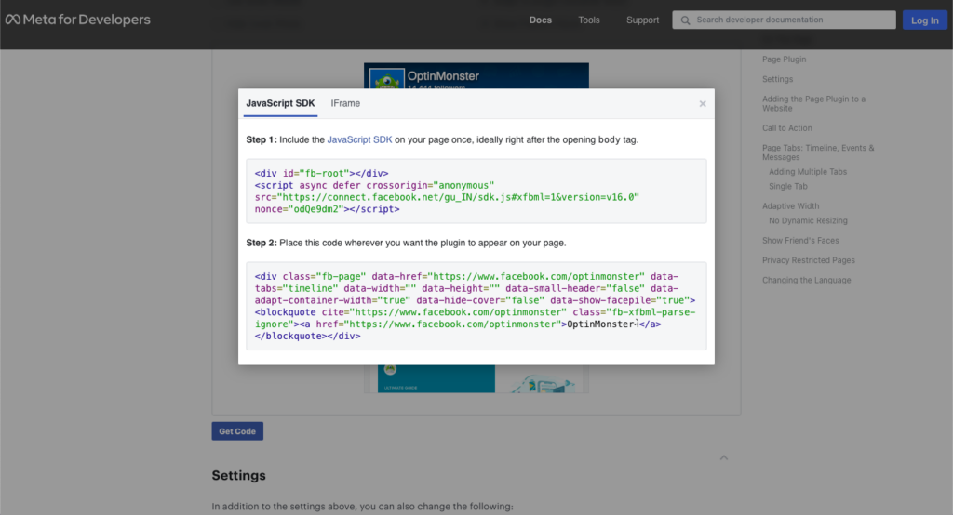Click the OptinMonster title in plugin preview

pyautogui.click(x=443, y=76)
